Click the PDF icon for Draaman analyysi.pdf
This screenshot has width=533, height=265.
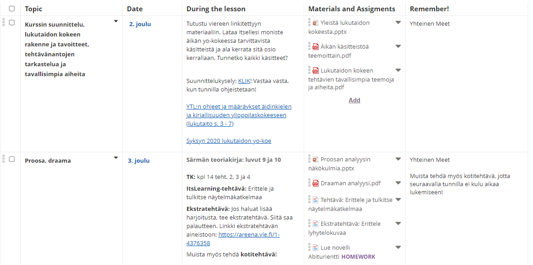(315, 183)
